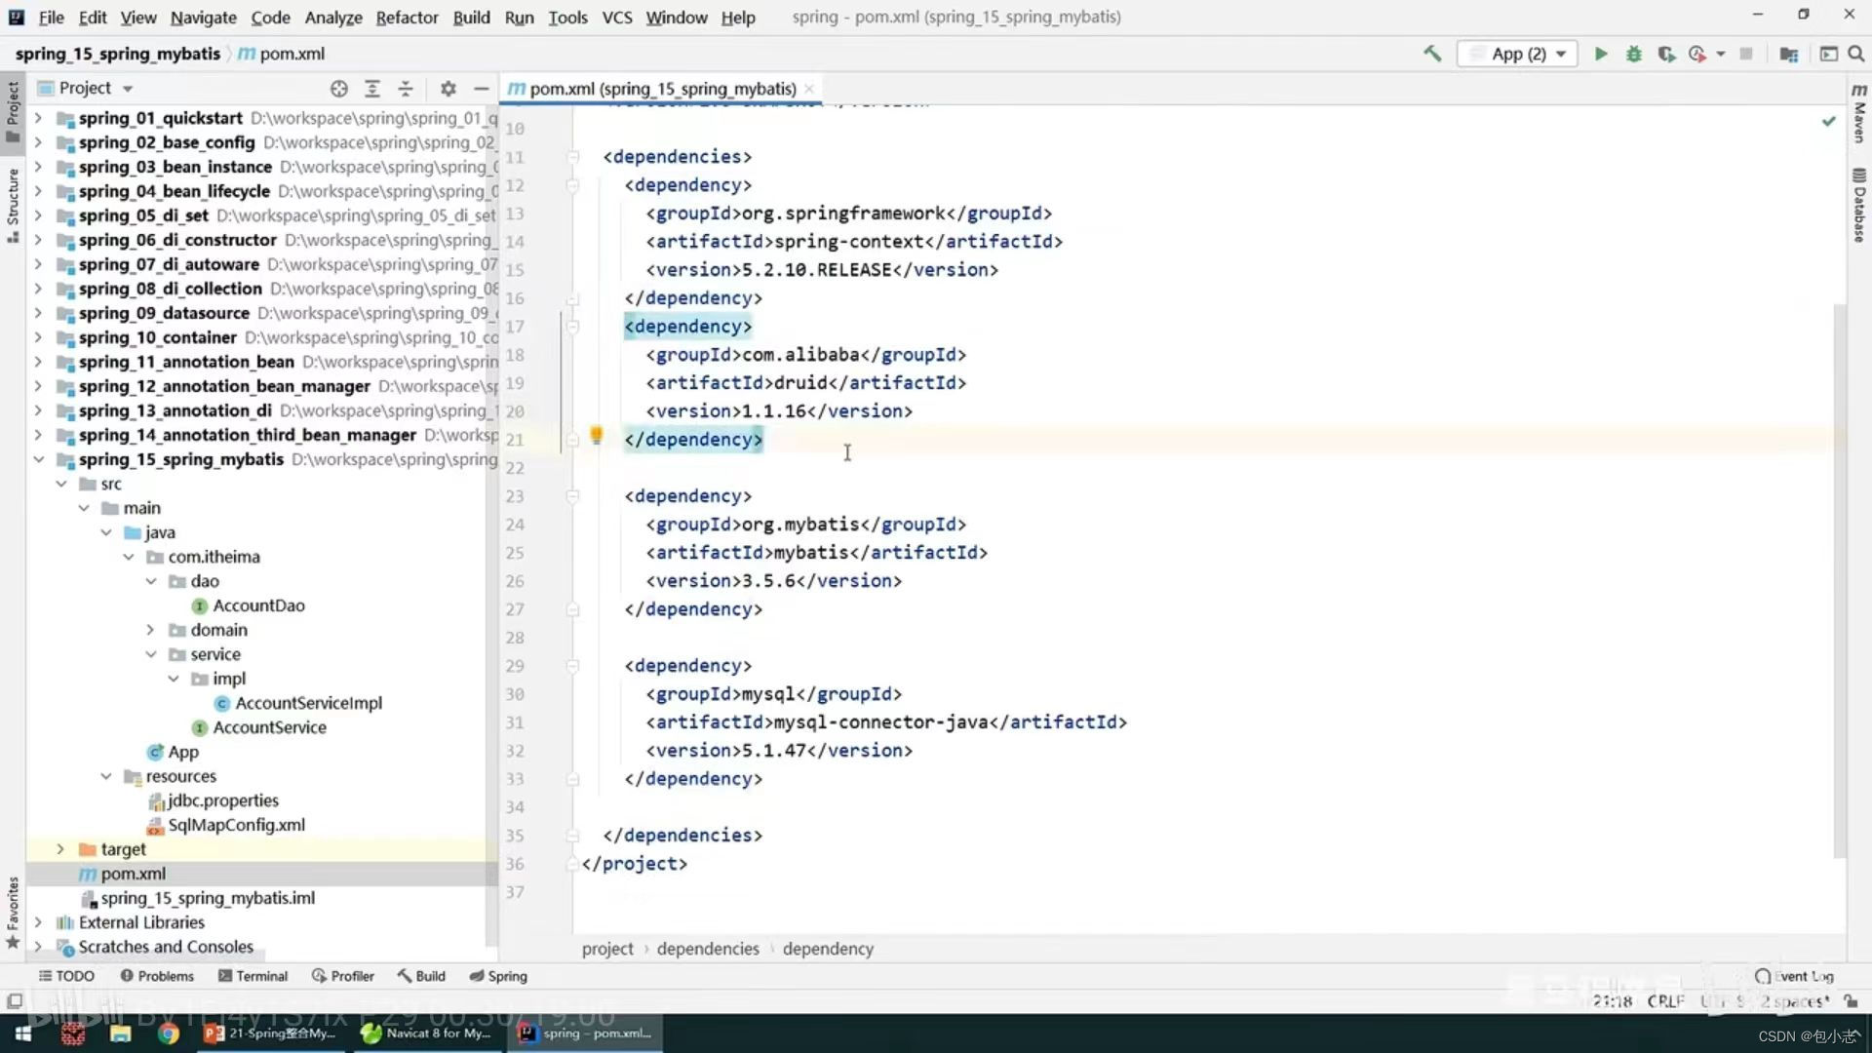
Task: Open the Refactor menu
Action: pos(407,17)
